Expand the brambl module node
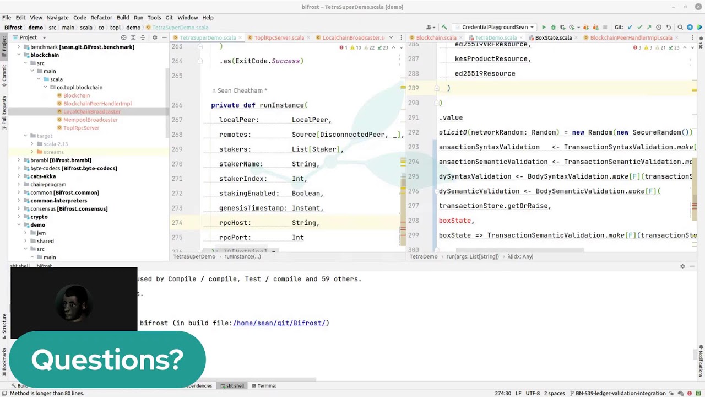The width and height of the screenshot is (705, 397). [19, 160]
